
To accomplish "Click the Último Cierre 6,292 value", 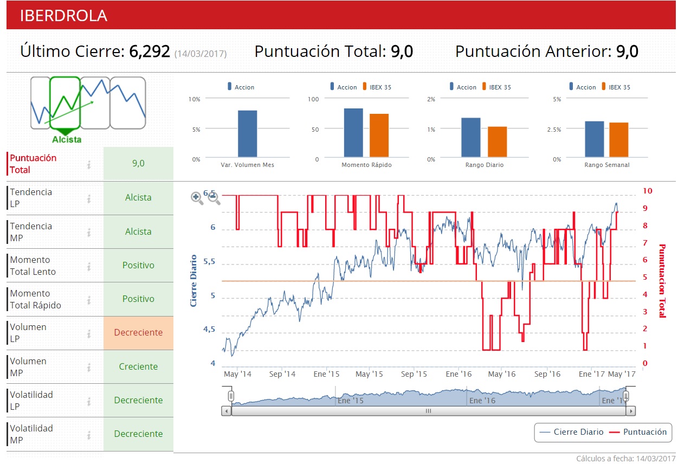I will tap(149, 51).
